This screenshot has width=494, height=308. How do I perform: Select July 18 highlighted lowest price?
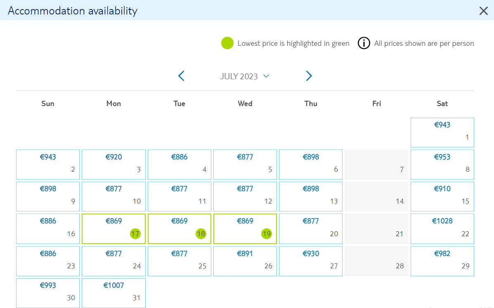click(x=180, y=229)
